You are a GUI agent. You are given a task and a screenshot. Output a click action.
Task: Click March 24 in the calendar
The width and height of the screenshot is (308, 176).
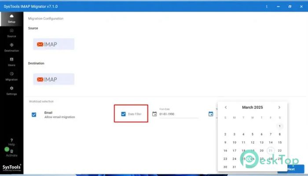(235, 159)
